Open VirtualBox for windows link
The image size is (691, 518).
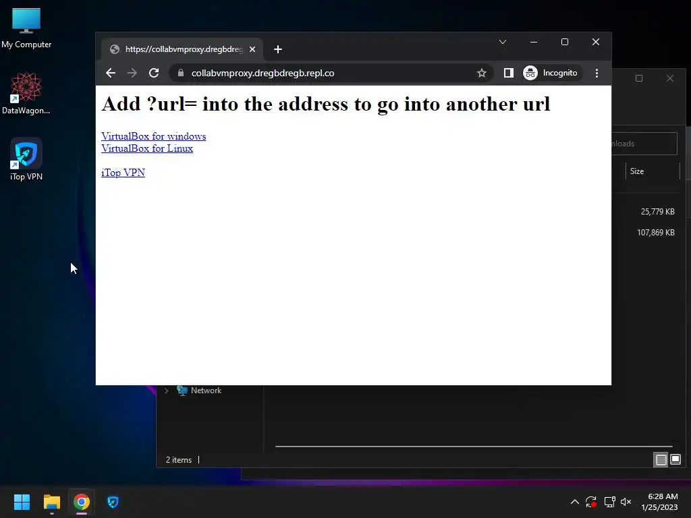coord(153,136)
